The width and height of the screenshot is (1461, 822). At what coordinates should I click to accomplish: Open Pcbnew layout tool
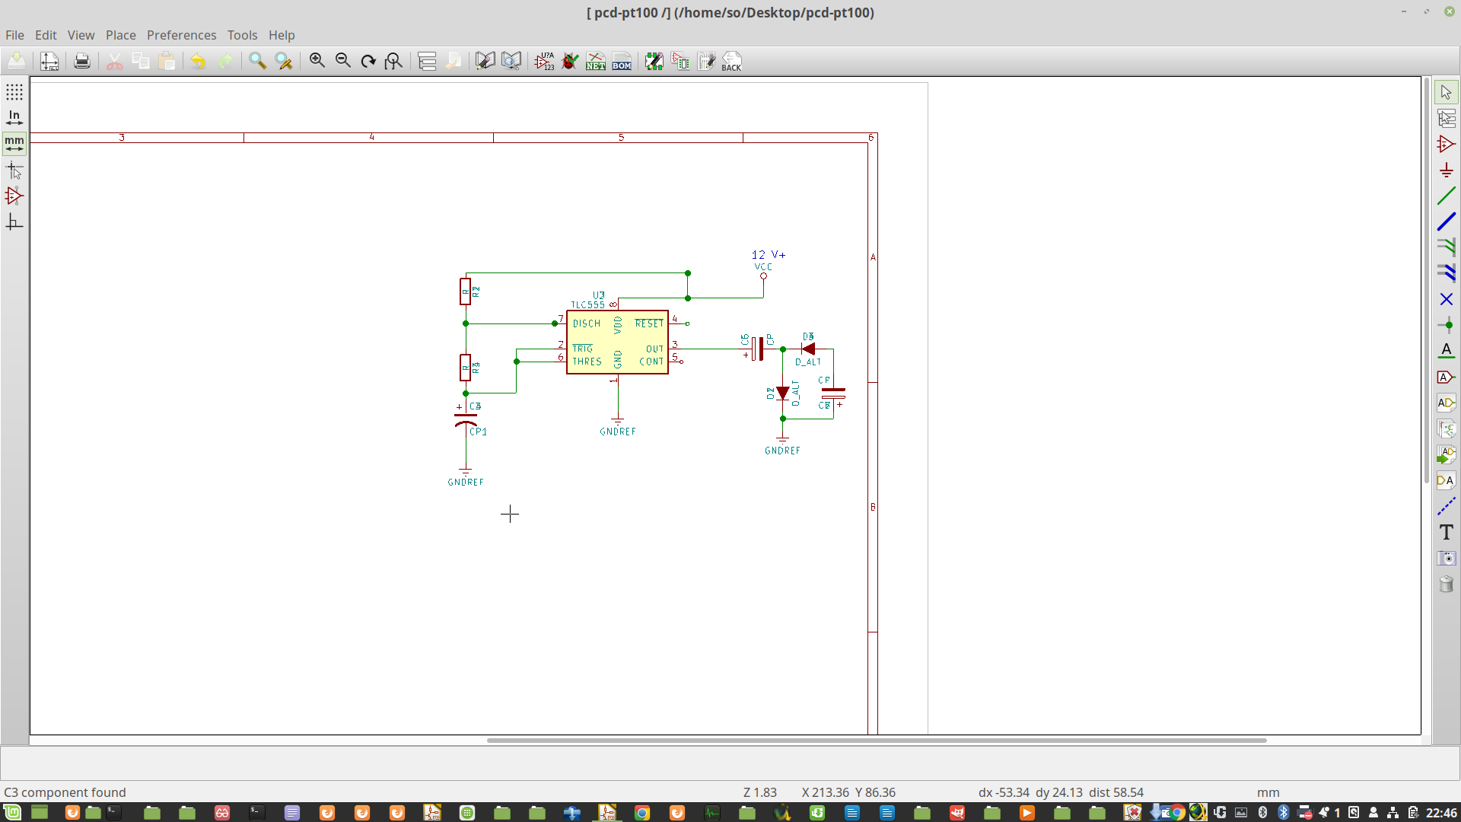point(706,62)
